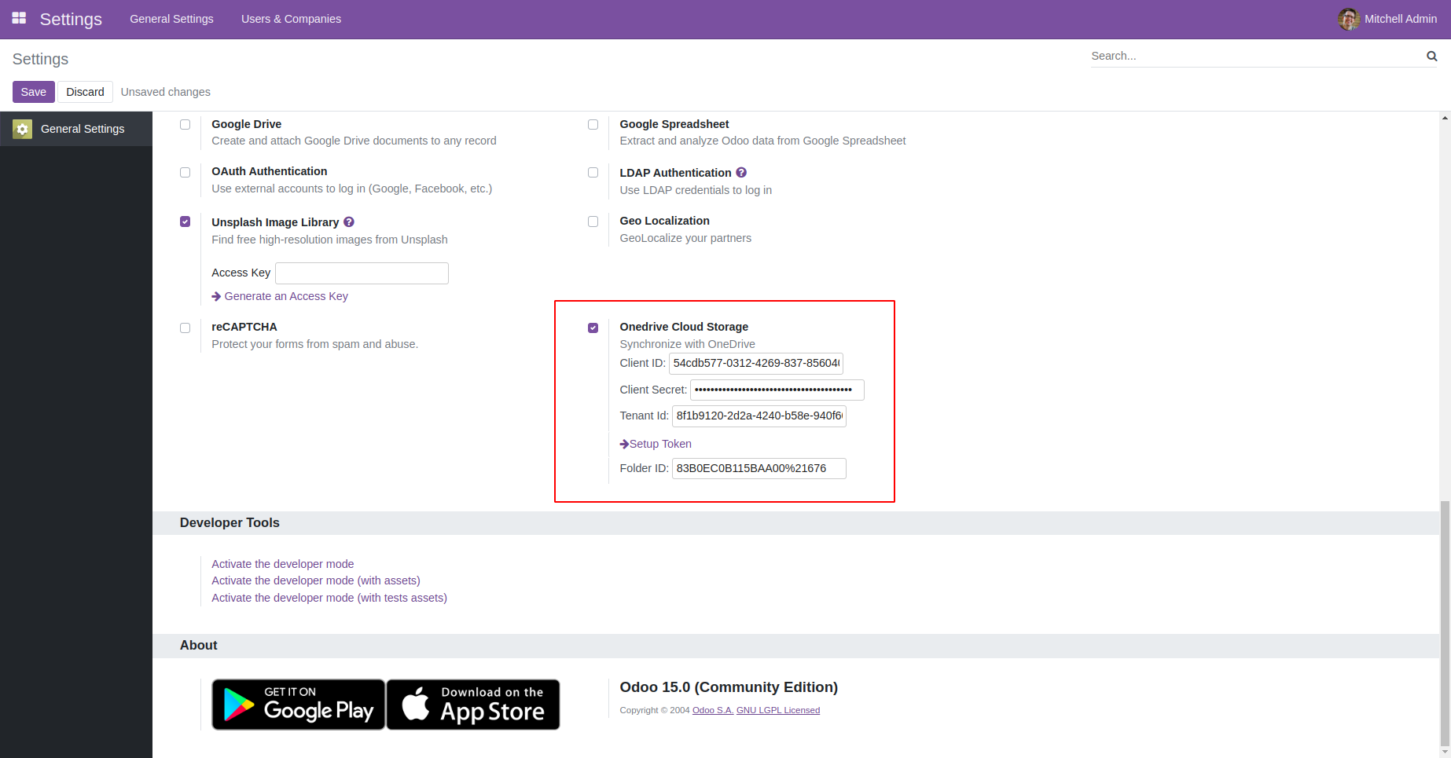Click the Download on the App Store badge
1451x758 pixels.
473,705
